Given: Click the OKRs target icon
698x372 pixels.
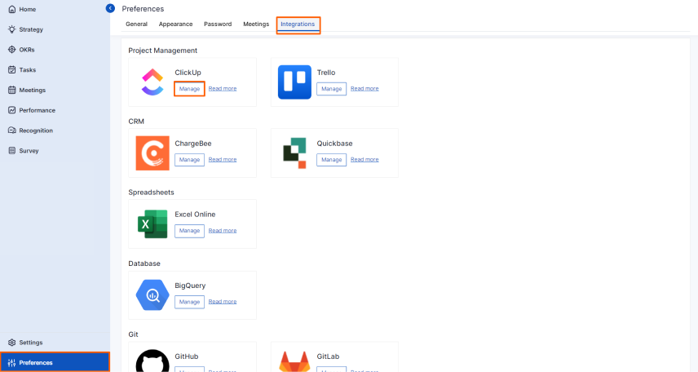Looking at the screenshot, I should 12,50.
